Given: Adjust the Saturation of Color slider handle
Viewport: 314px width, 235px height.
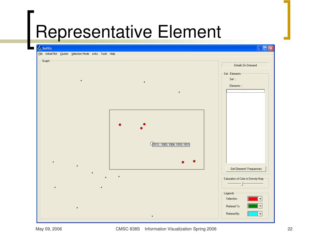Looking at the screenshot, I should pos(242,184).
